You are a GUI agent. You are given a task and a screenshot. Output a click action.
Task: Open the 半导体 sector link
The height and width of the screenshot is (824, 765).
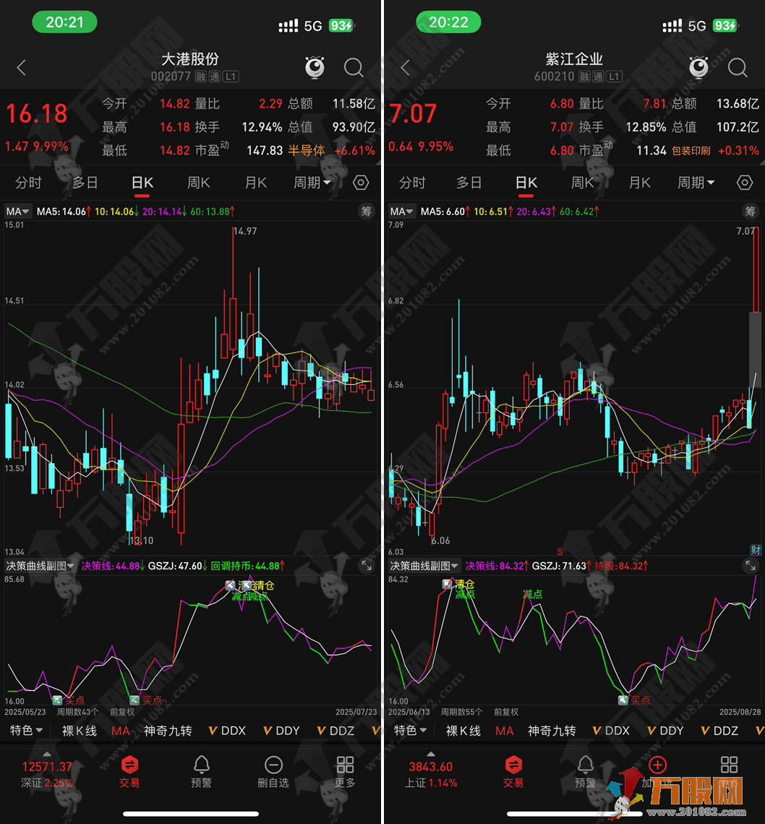(x=307, y=150)
